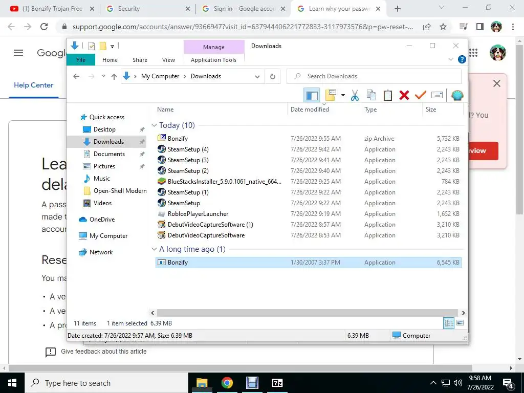
Task: Click the red X Delete icon
Action: 404,96
